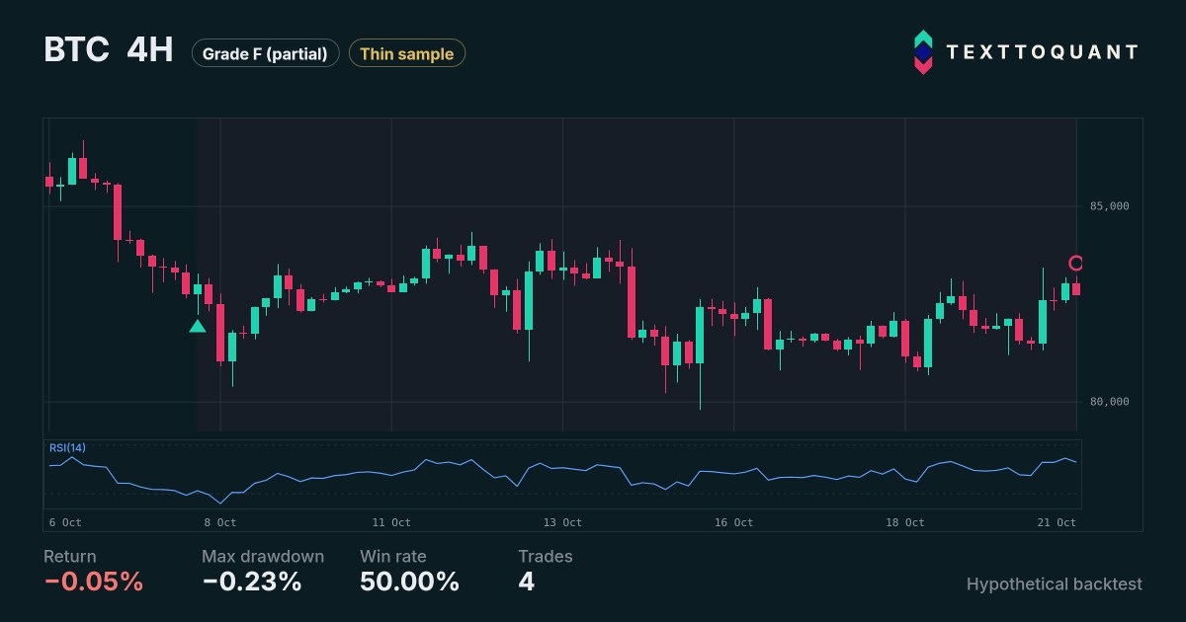1186x622 pixels.
Task: Click the 6 Oct date label
Action: (65, 522)
